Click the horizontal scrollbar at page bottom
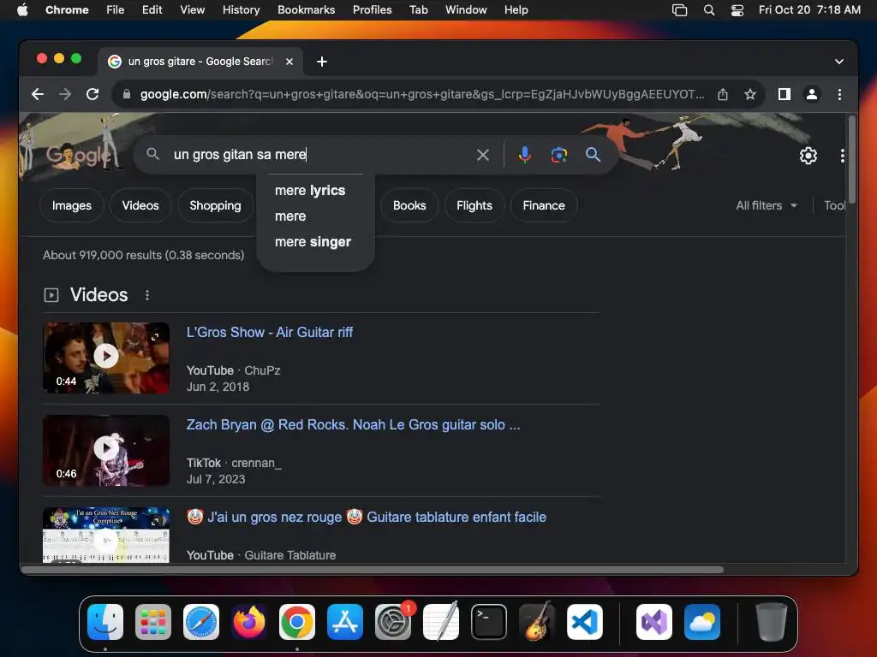 click(x=373, y=570)
